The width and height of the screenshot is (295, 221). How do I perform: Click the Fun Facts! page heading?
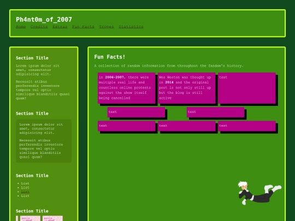pos(110,57)
